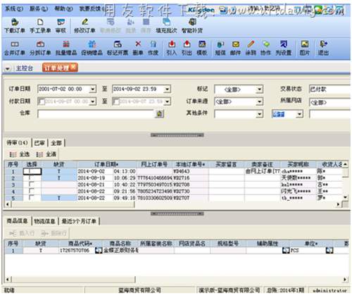Click the 全清 clear all button
This screenshot has width=352, height=296.
click(x=46, y=154)
